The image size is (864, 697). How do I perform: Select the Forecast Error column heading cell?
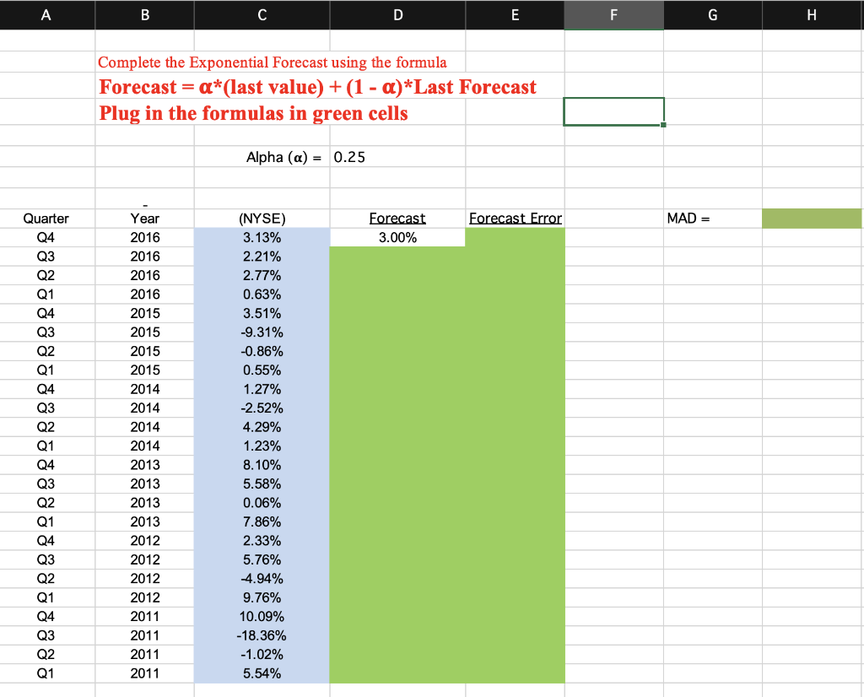point(515,218)
